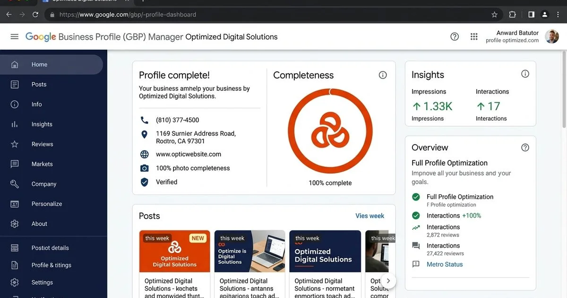Open the NEW Optimized Digital Solutions post thumbnail

[174, 251]
